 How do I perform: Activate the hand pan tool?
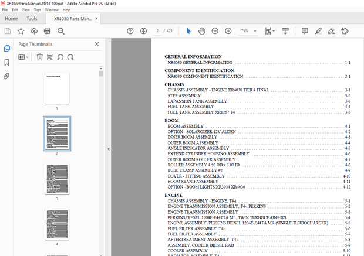tap(202, 31)
